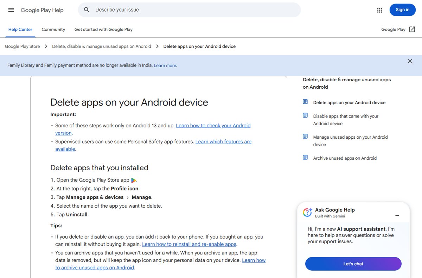Screen dimensions: 422x278
Task: Click the Google Play Help logo
Action: [42, 10]
